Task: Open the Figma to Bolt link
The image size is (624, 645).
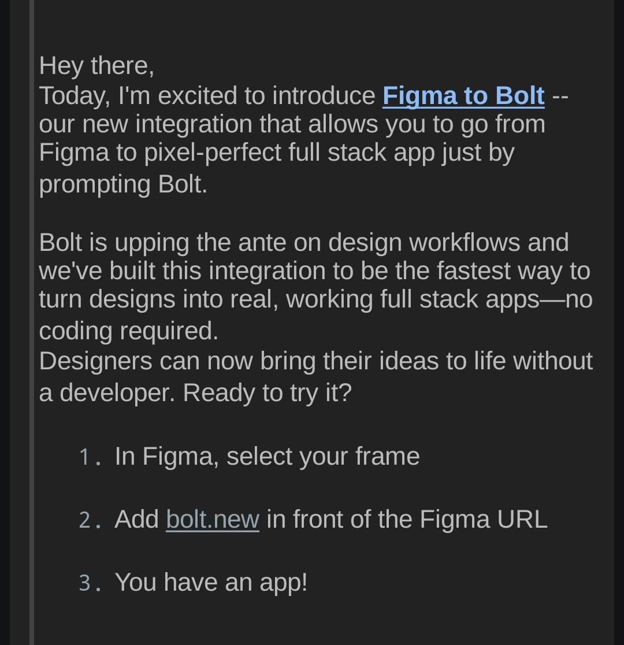Action: tap(463, 97)
